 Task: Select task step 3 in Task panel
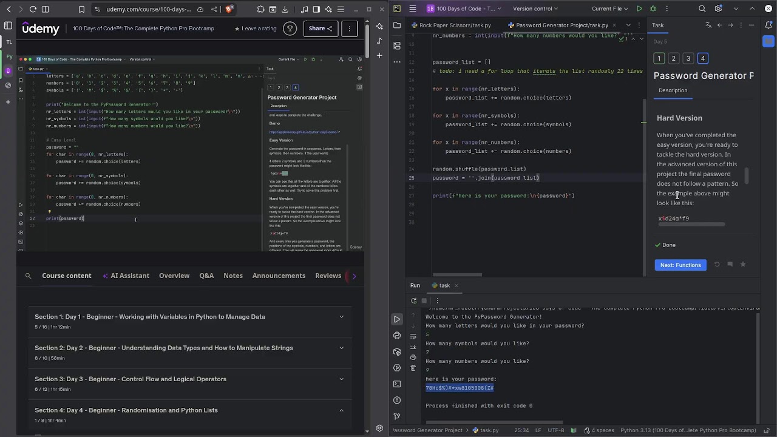click(688, 58)
